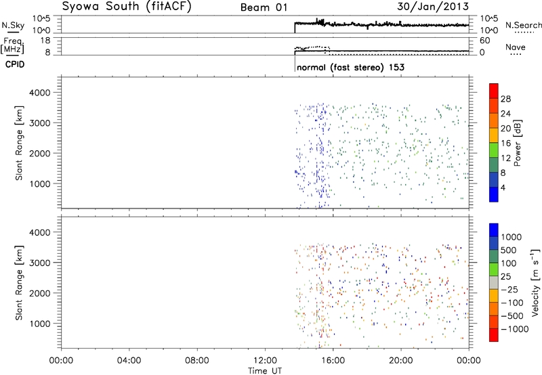Click the '04:00' time tick label

coord(129,361)
